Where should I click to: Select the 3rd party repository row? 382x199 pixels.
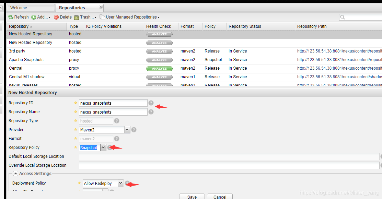(x=194, y=51)
